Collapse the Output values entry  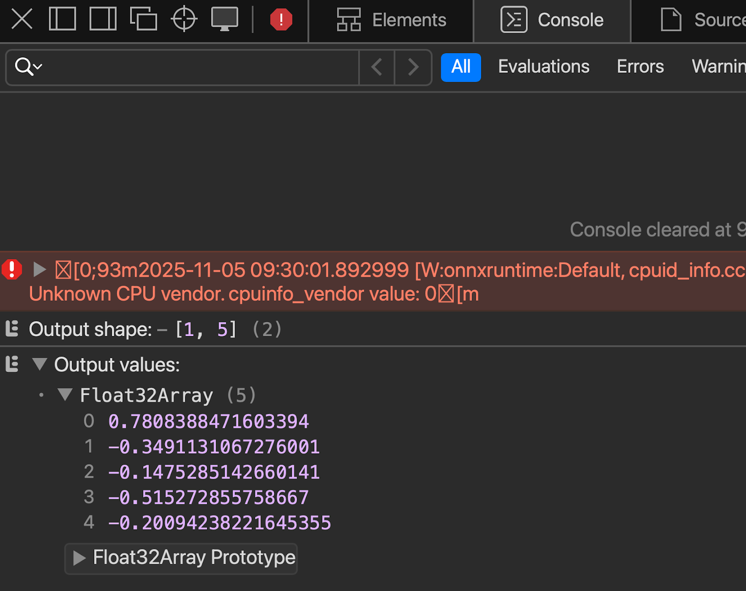coord(40,365)
